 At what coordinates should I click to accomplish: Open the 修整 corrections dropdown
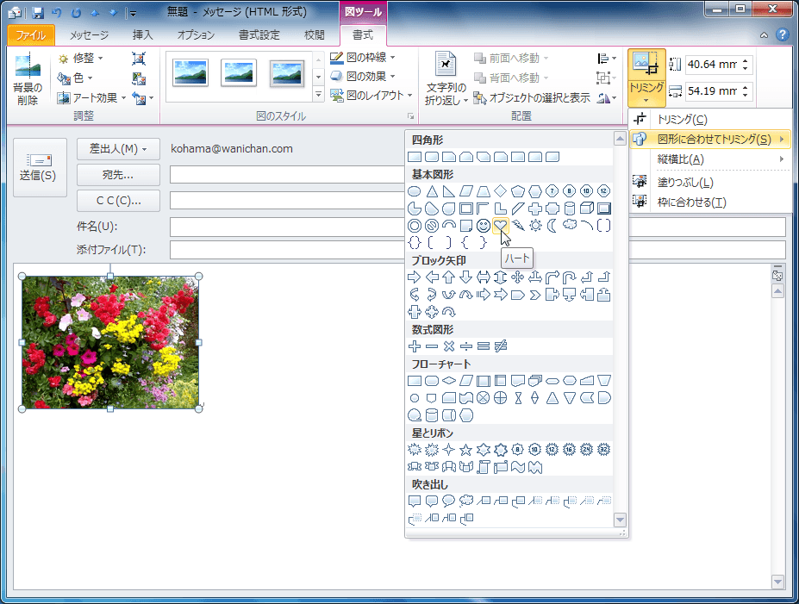point(81,59)
